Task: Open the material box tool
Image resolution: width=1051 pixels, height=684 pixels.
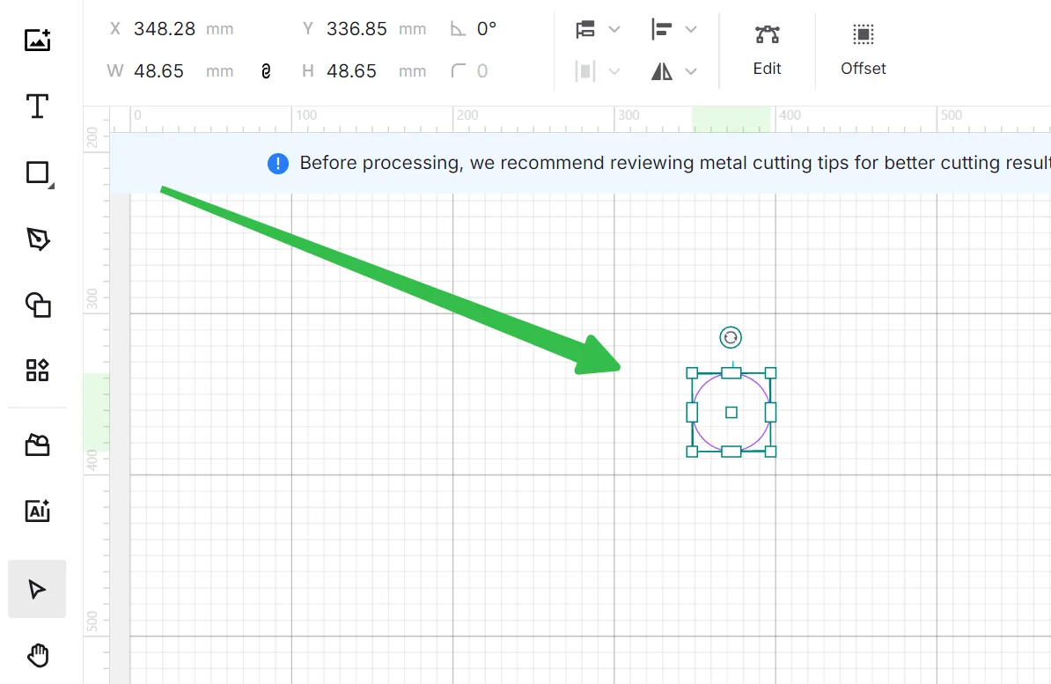Action: pos(38,445)
